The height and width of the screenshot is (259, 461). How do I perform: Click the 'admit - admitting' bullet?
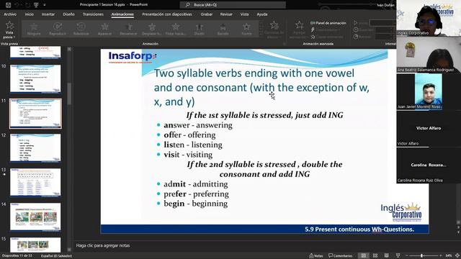pyautogui.click(x=195, y=184)
